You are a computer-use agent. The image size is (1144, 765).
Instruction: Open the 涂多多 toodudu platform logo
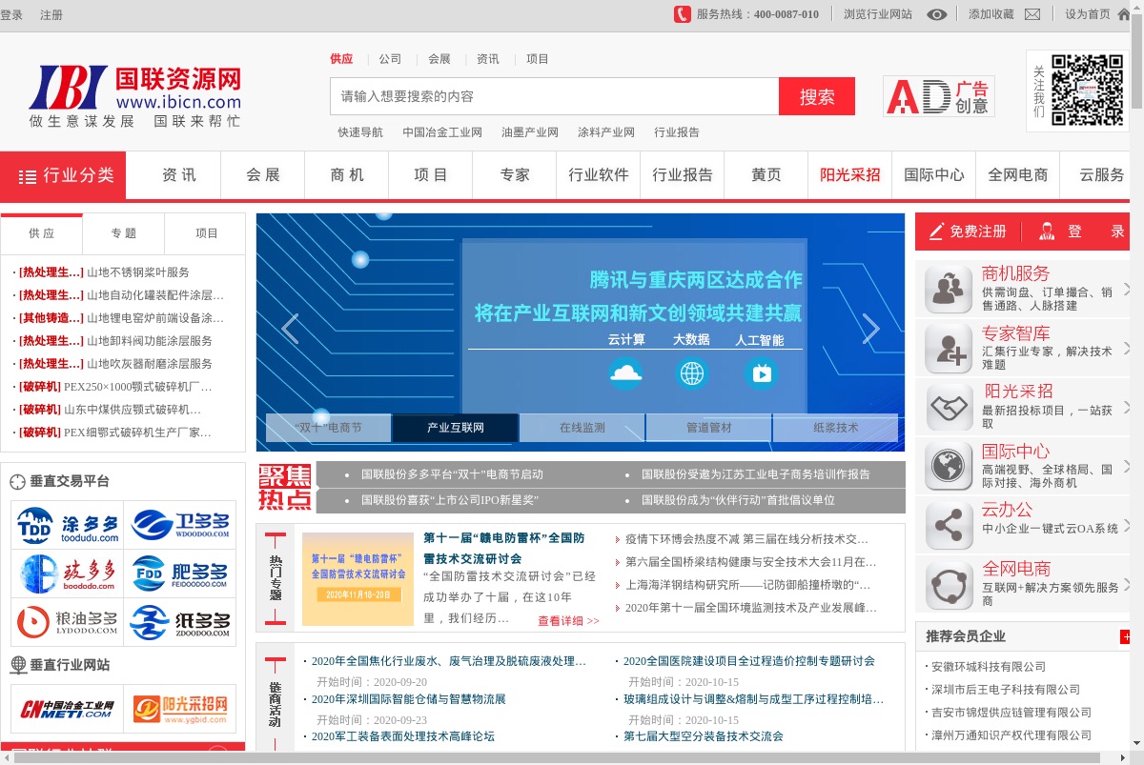[x=68, y=525]
